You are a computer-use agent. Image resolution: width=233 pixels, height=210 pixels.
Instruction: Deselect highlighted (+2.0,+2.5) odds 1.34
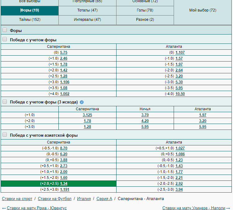click(x=64, y=184)
